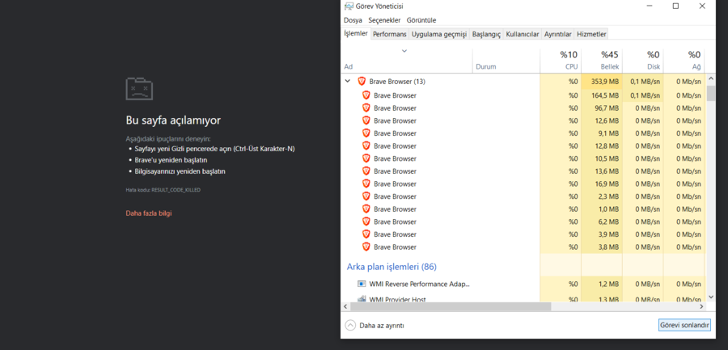Select the Brave Browser process using 164,5 MB
728x350 pixels.
point(523,95)
